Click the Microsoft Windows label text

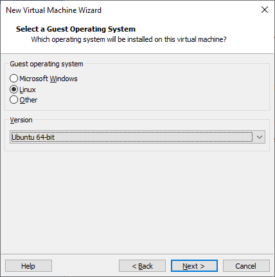click(48, 79)
